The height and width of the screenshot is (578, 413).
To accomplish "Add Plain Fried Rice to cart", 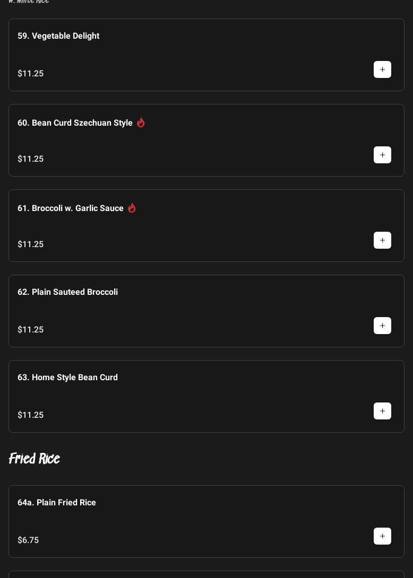I will click(x=382, y=536).
